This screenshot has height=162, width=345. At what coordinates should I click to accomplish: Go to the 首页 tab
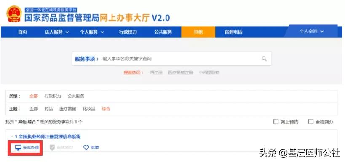pyautogui.click(x=22, y=32)
